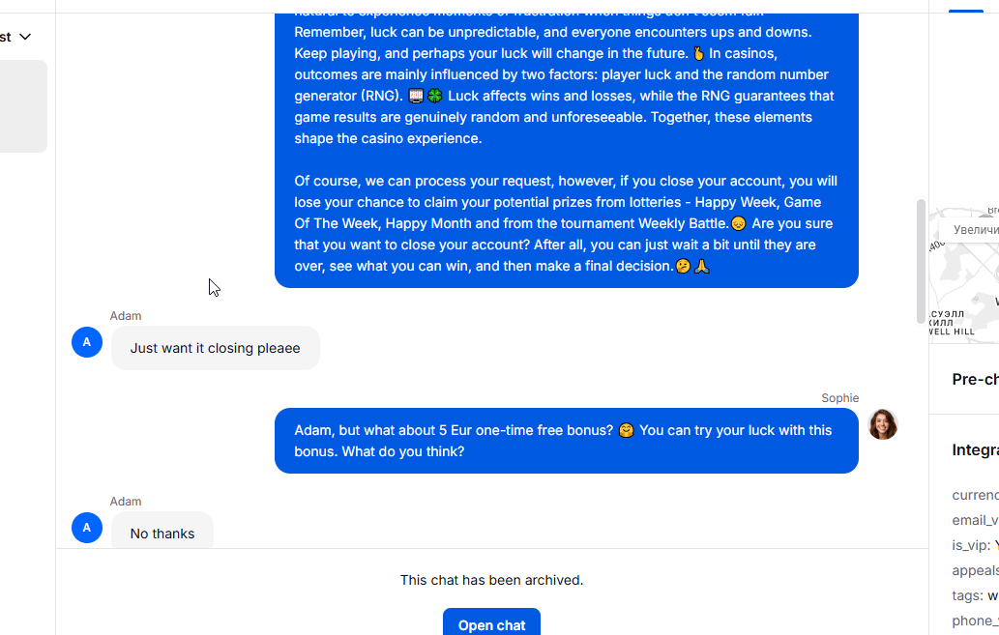This screenshot has height=635, width=999.
Task: Click the 'currency' integration field row
Action: tap(975, 495)
